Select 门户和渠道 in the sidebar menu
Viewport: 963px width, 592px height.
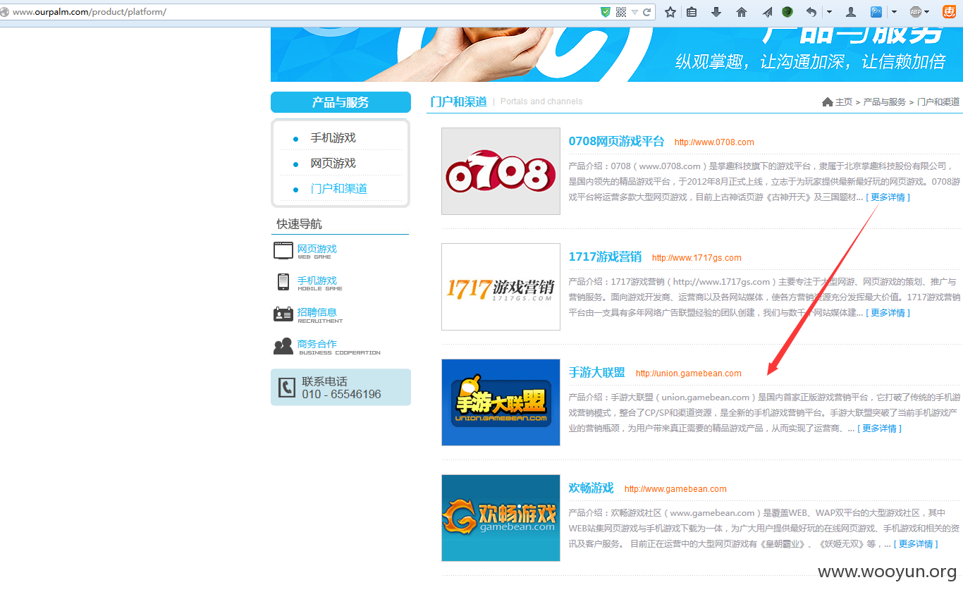click(x=338, y=189)
